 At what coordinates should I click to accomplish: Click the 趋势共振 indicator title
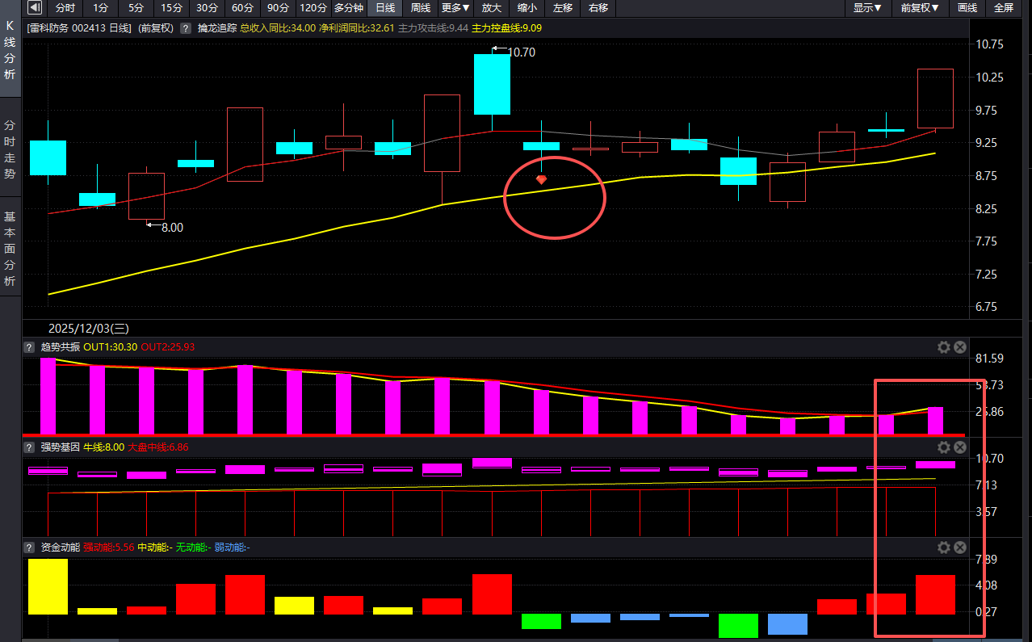click(x=61, y=347)
